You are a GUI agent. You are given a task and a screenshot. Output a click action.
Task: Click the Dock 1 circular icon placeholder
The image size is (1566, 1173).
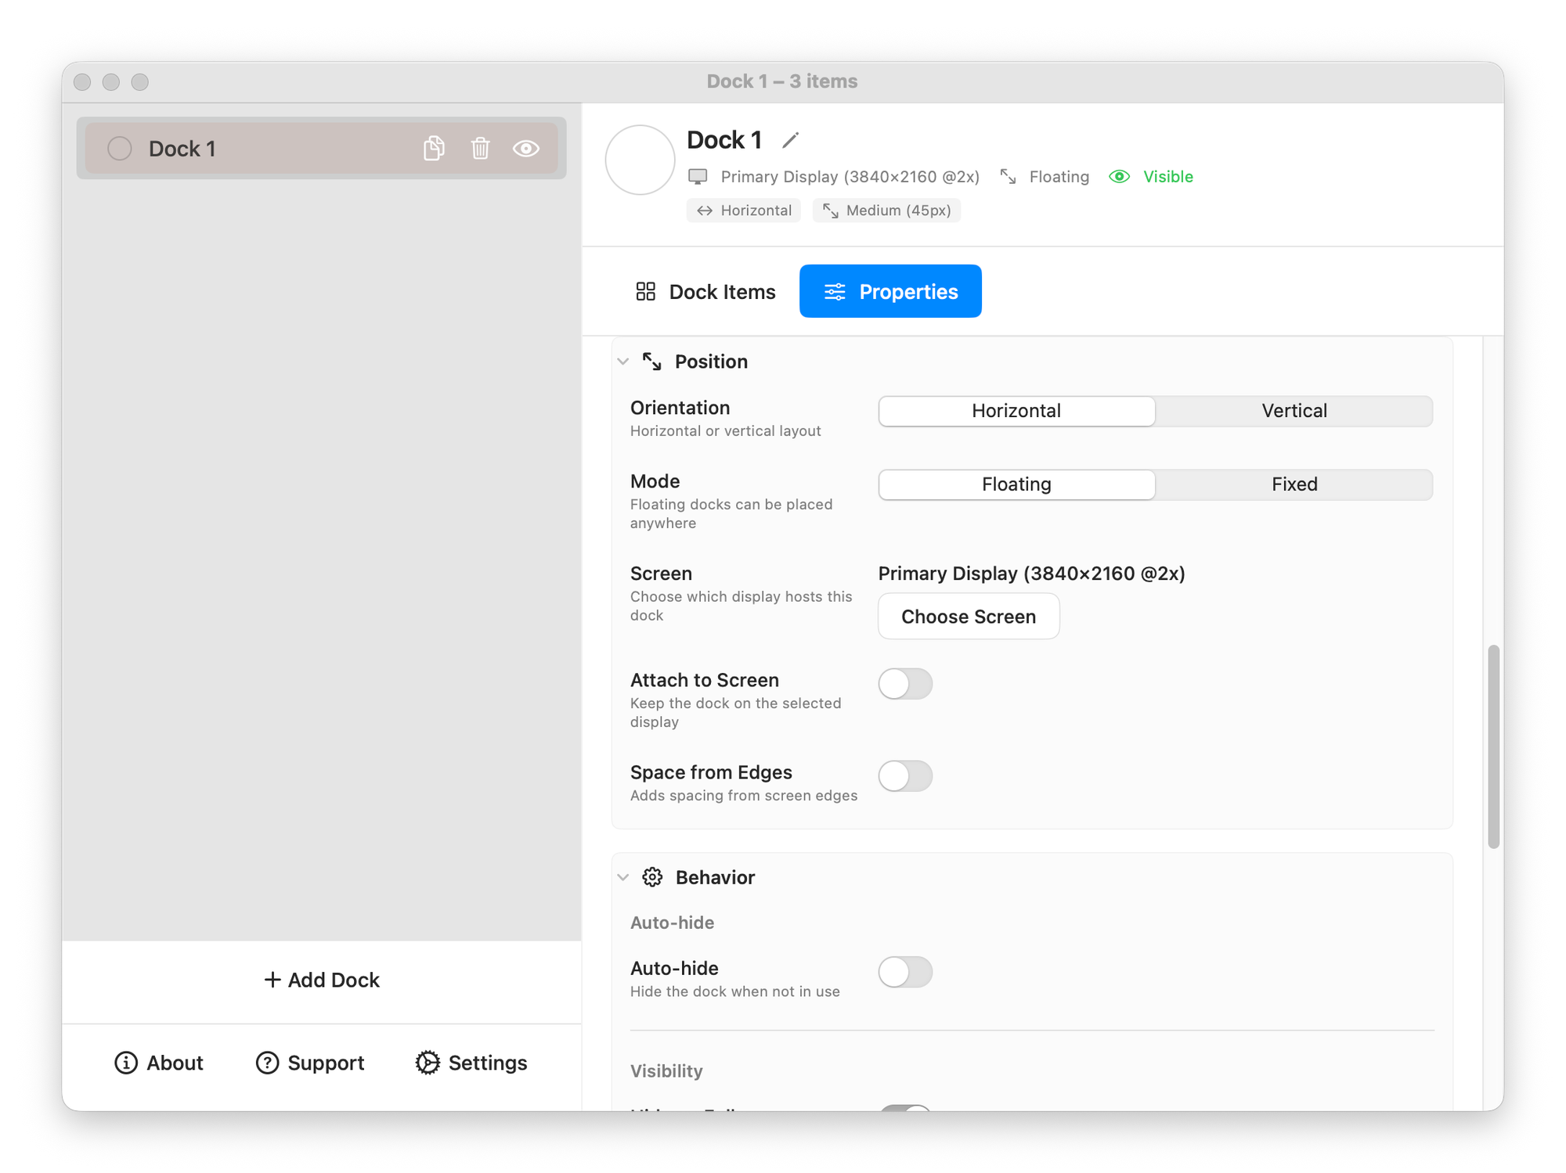point(640,160)
